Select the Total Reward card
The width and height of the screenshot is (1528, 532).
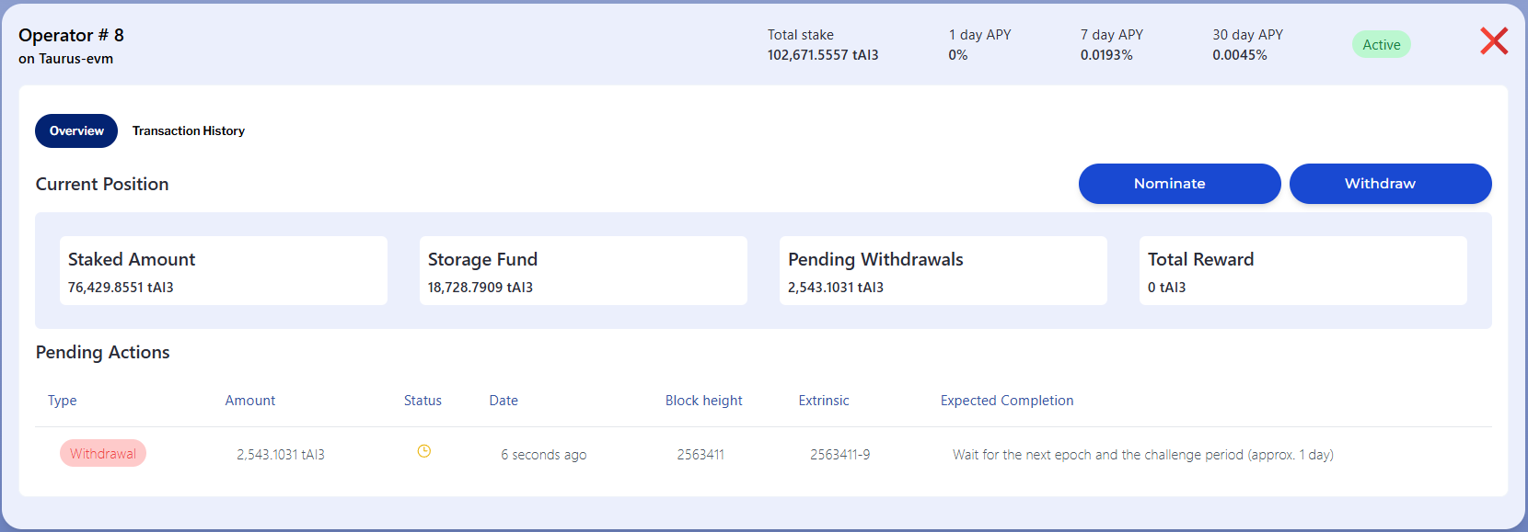point(1303,271)
